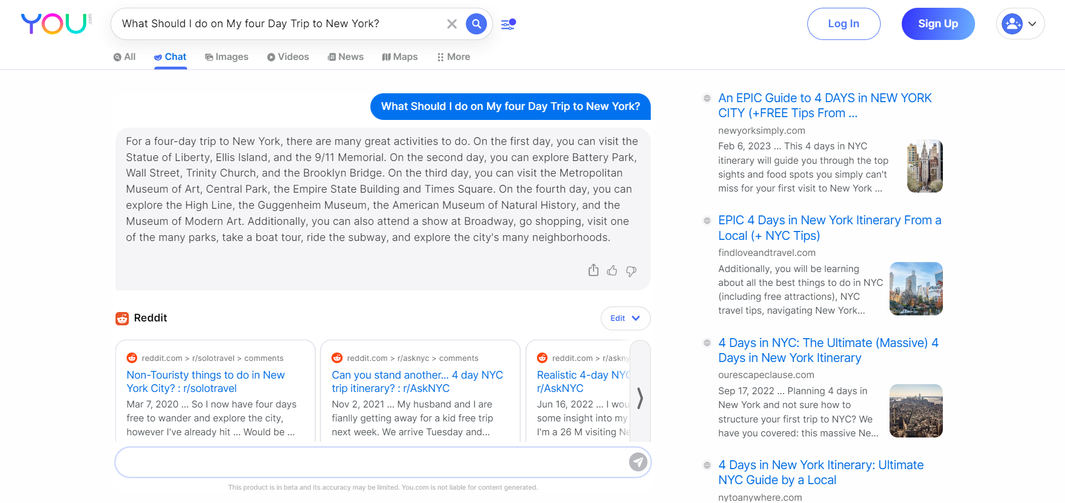Click the findloveandtravel.com domain text
The width and height of the screenshot is (1065, 503).
tap(767, 253)
